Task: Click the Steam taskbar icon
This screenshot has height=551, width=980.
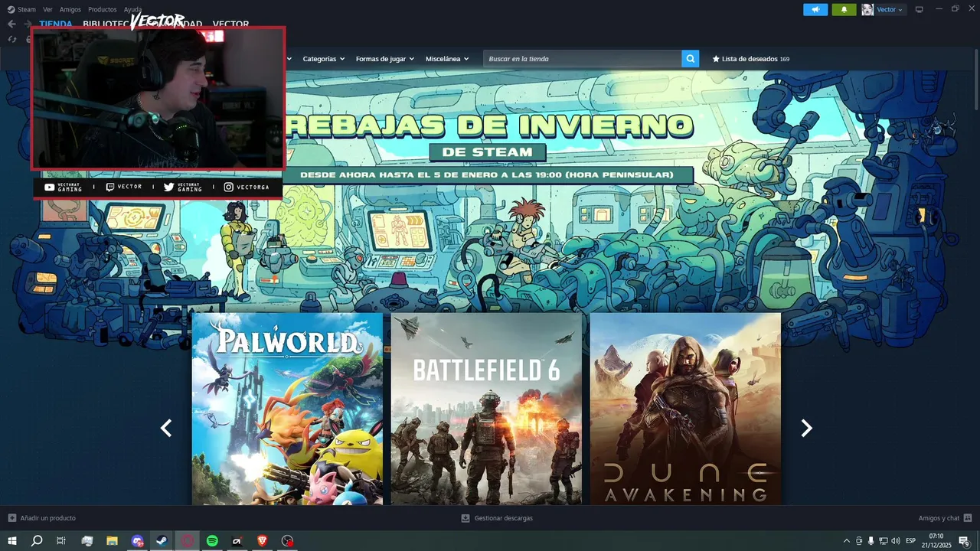Action: coord(162,541)
